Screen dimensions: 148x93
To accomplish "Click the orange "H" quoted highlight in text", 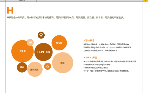I will tap(107, 48).
